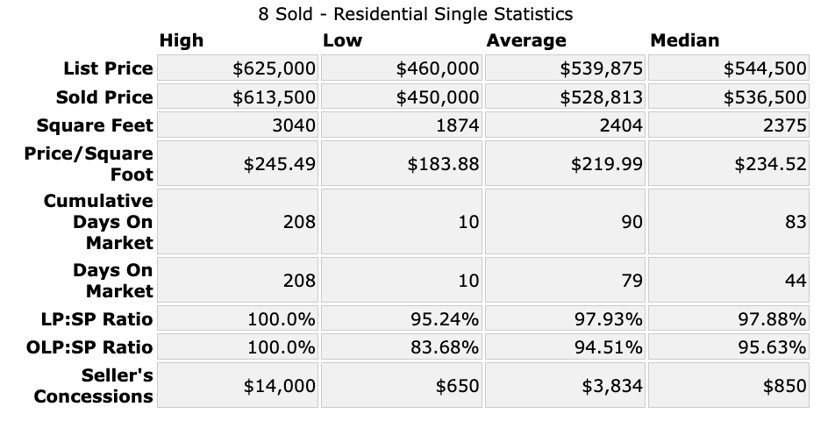Click the Average Price/Square Foot $219.99
Screen dimensions: 835x421
pyautogui.click(x=605, y=164)
